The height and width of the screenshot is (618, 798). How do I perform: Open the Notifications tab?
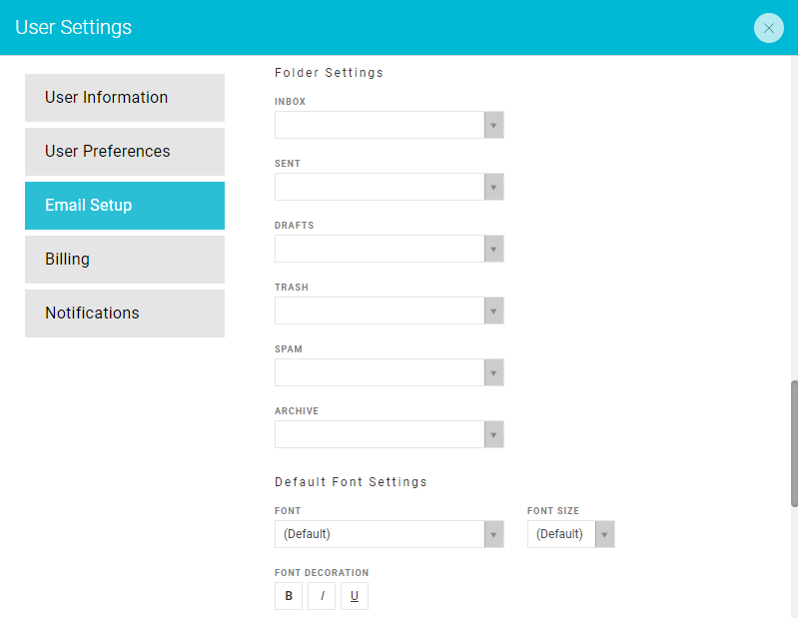coord(125,313)
